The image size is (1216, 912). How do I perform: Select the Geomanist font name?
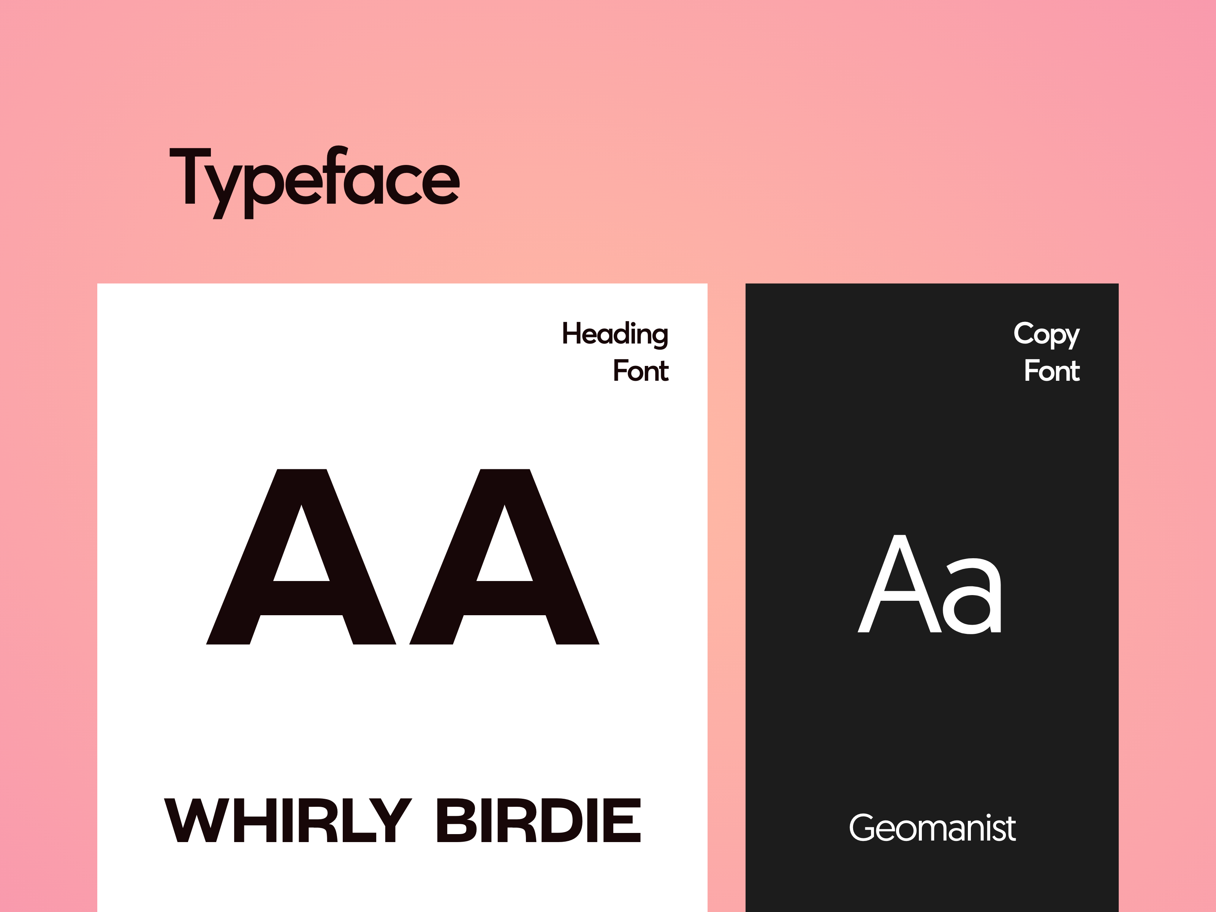pos(933,828)
